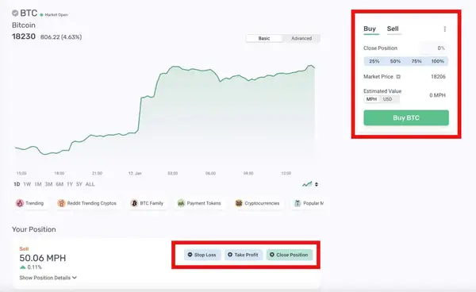The width and height of the screenshot is (476, 292).
Task: Open Reddit Trending Cryptos category
Action: 86,203
